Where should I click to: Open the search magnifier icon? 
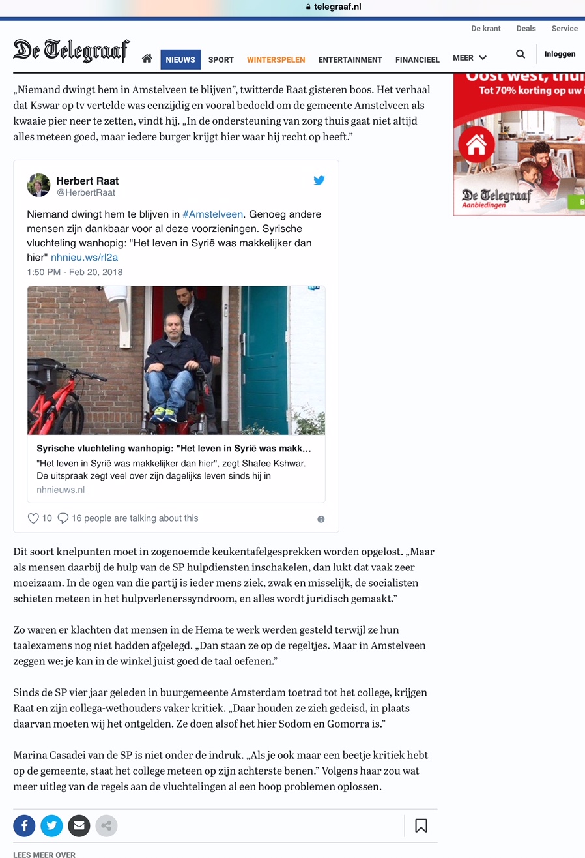pos(521,54)
